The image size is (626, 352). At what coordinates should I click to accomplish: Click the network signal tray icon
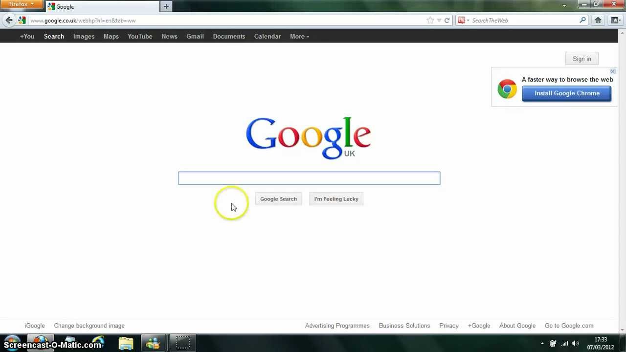(564, 344)
